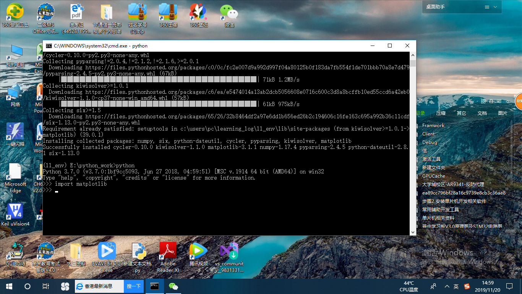The height and width of the screenshot is (294, 522).
Task: Select the GUIBuild desktop icon
Action: point(15,254)
